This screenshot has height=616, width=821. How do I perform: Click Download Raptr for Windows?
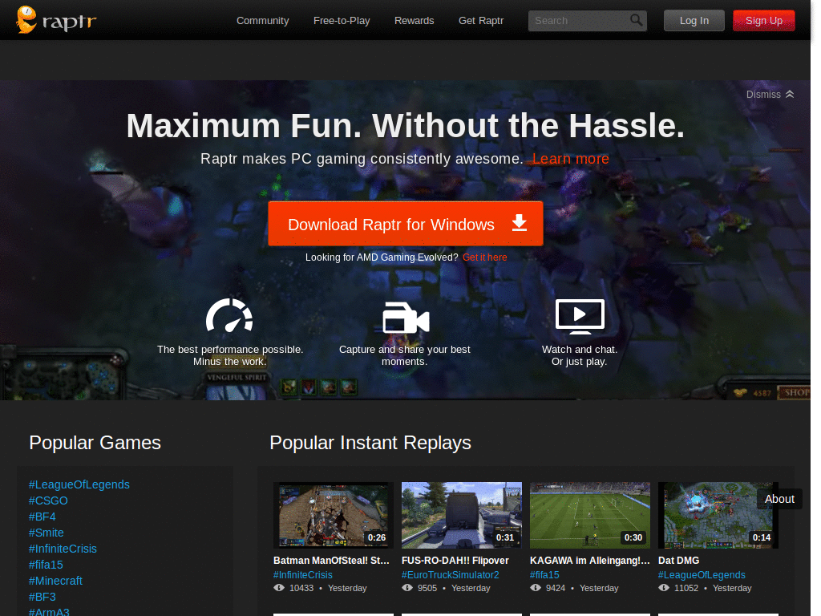click(405, 224)
